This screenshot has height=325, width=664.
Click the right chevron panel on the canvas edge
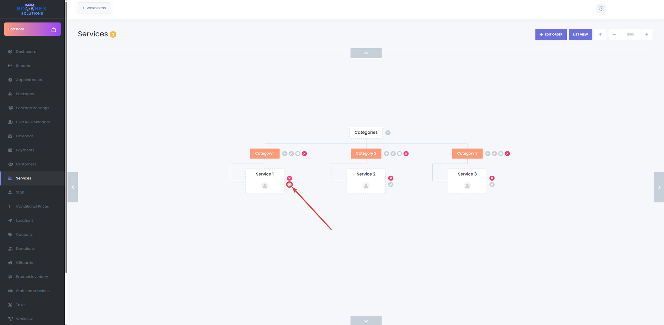click(659, 187)
